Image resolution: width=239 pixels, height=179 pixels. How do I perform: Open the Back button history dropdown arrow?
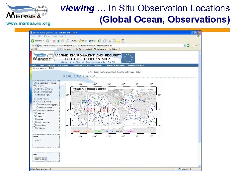pyautogui.click(x=44, y=41)
